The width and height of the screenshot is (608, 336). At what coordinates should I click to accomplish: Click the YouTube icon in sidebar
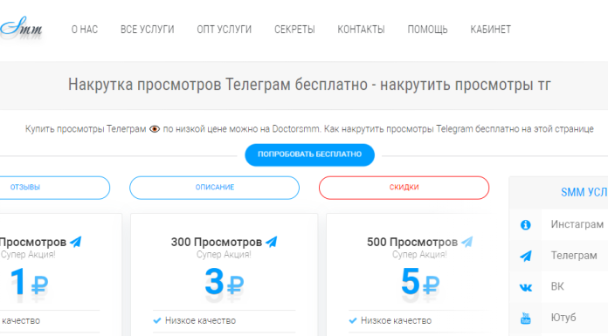pyautogui.click(x=525, y=319)
